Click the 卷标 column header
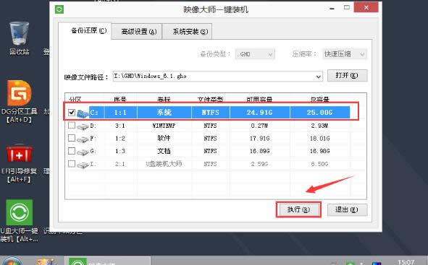Image resolution: width=428 pixels, height=265 pixels. coord(164,100)
